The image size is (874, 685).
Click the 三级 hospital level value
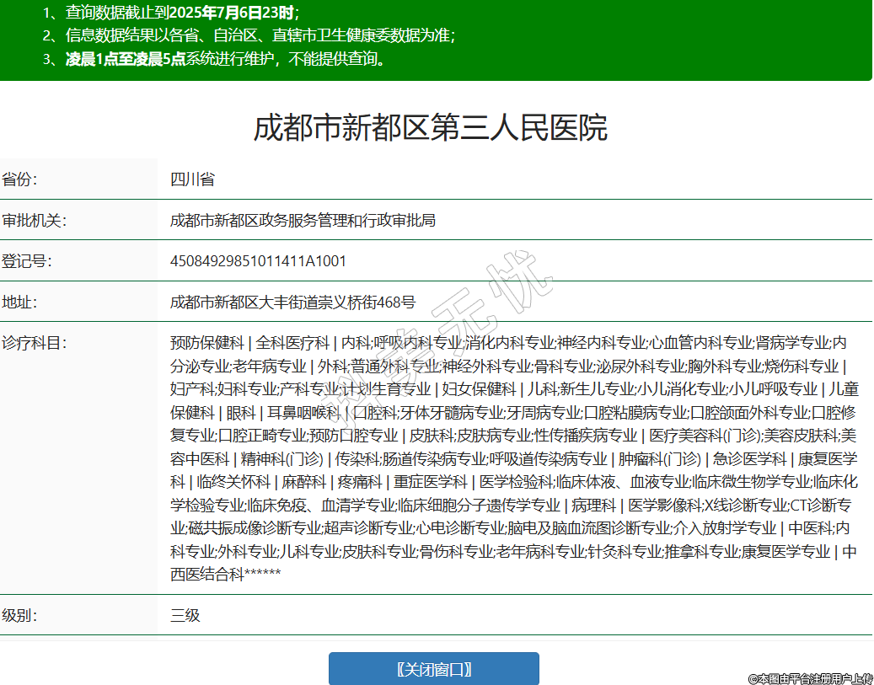coord(185,615)
